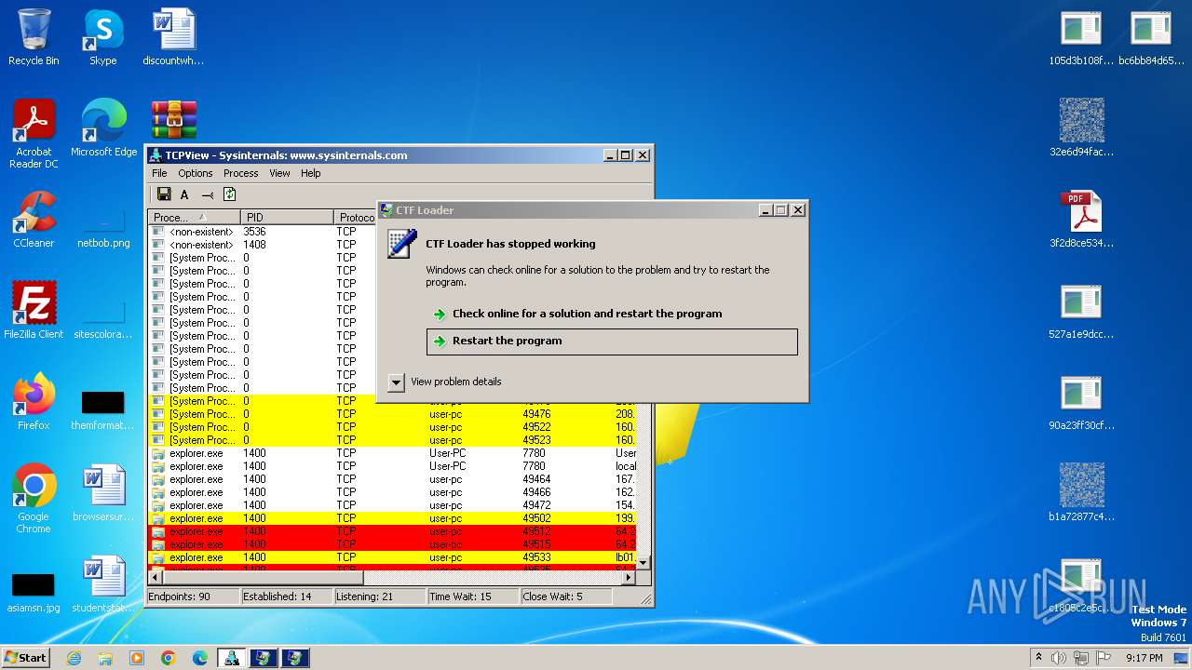Select the Microsoft Edge desktop shortcut
1192x670 pixels.
(x=103, y=129)
